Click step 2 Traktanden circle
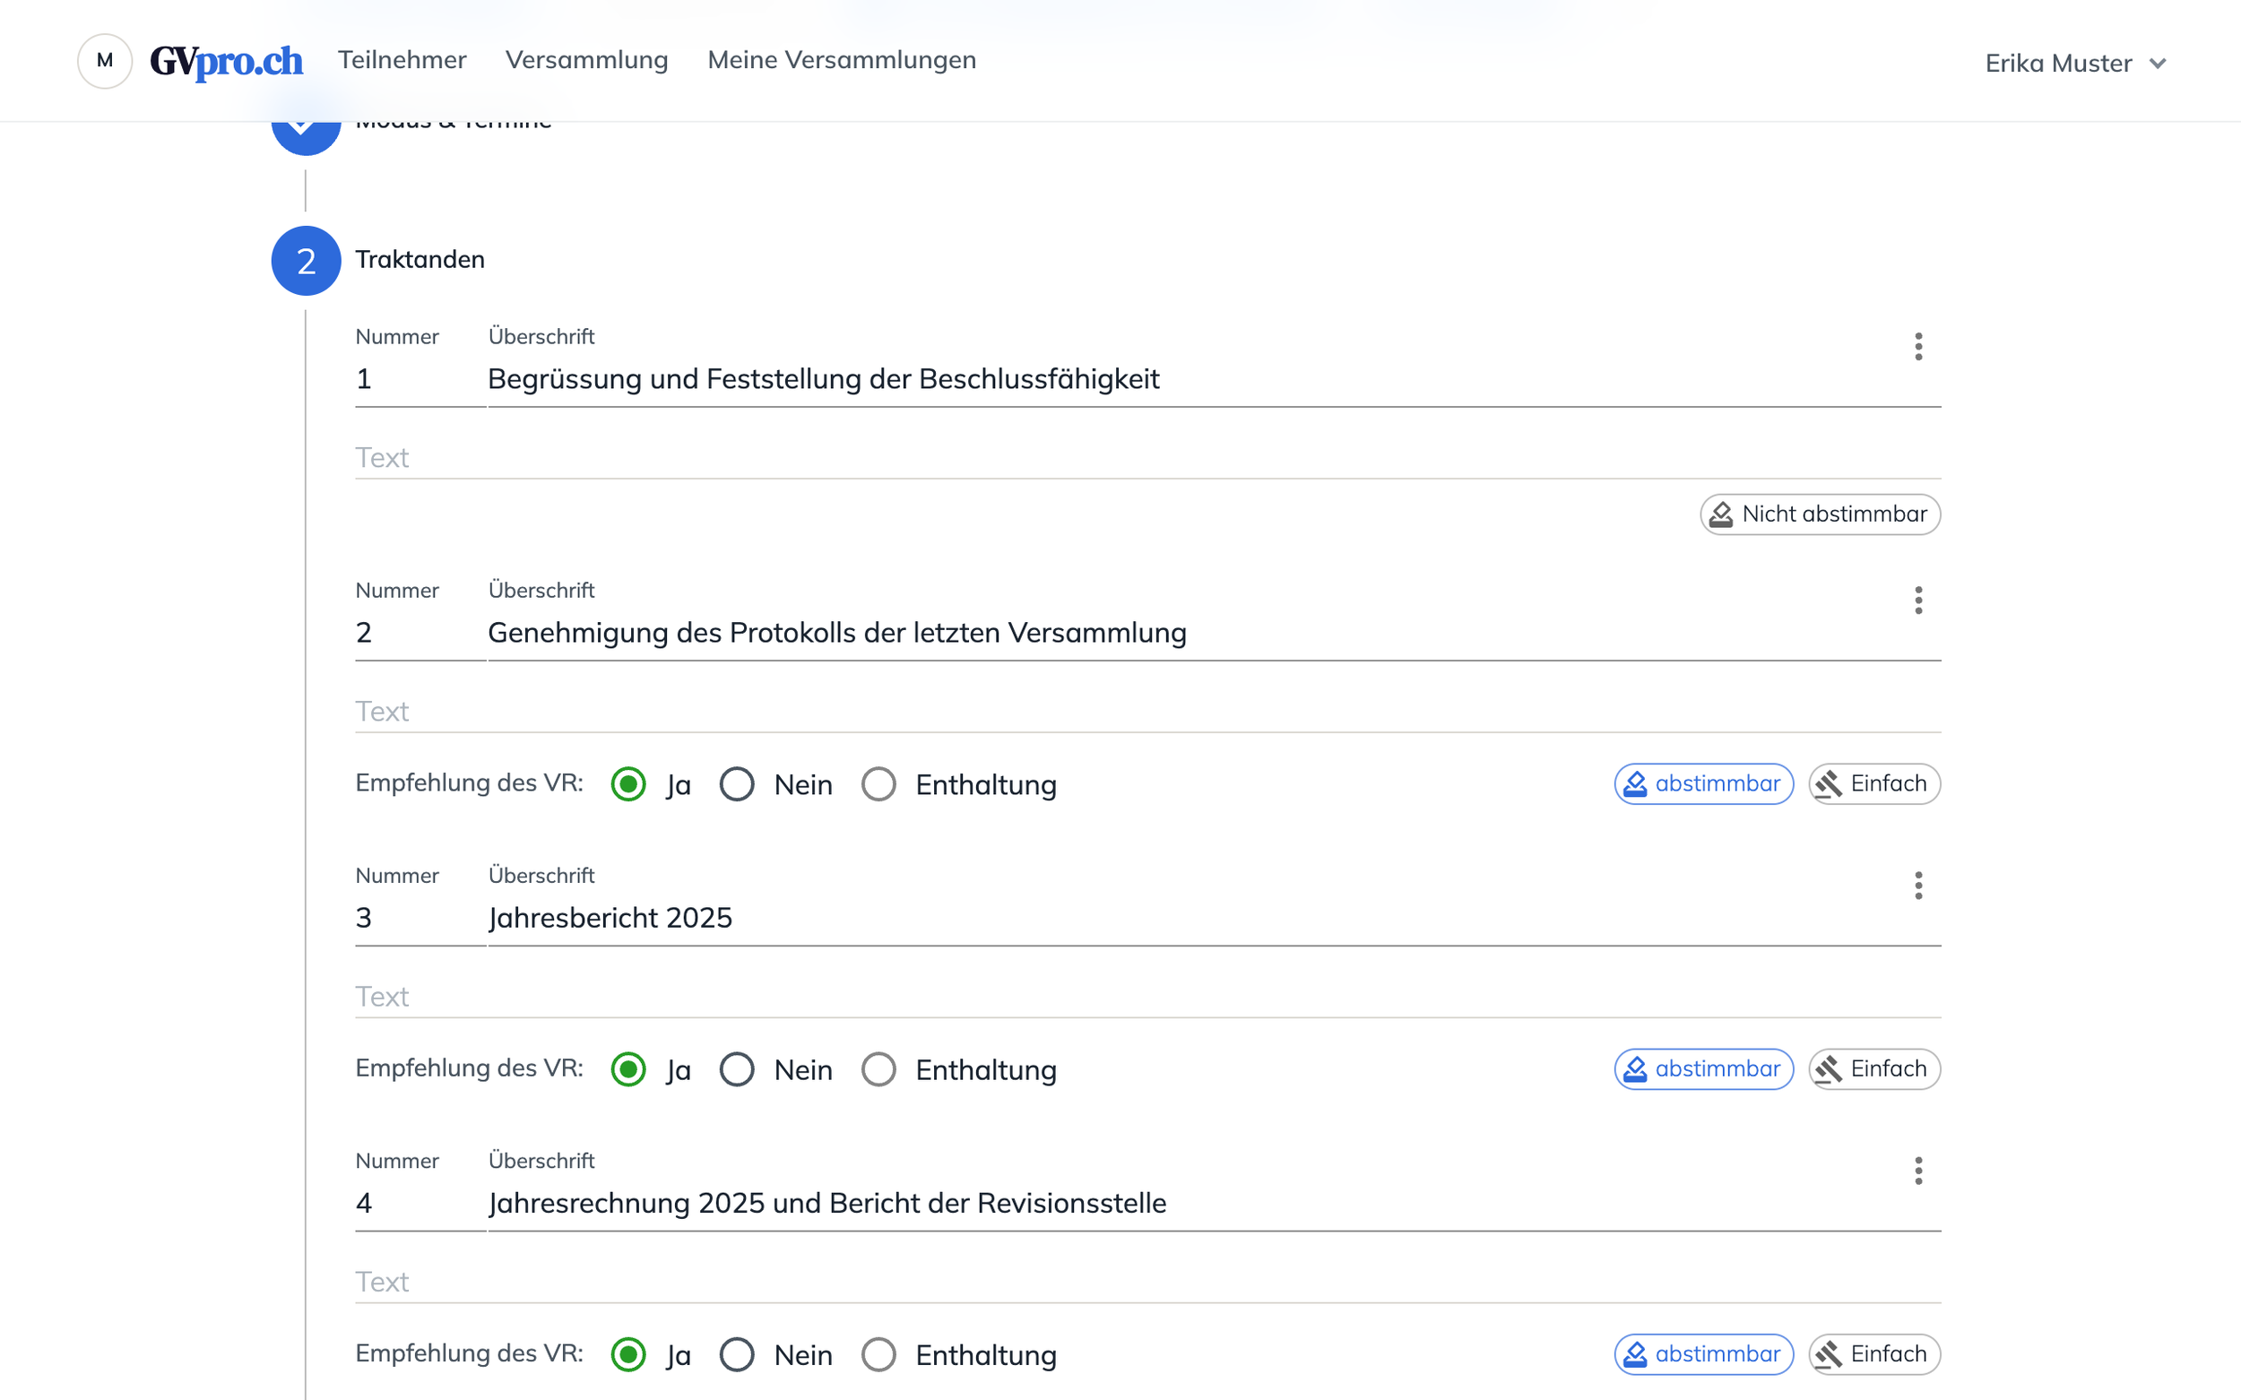2241x1400 pixels. click(306, 260)
